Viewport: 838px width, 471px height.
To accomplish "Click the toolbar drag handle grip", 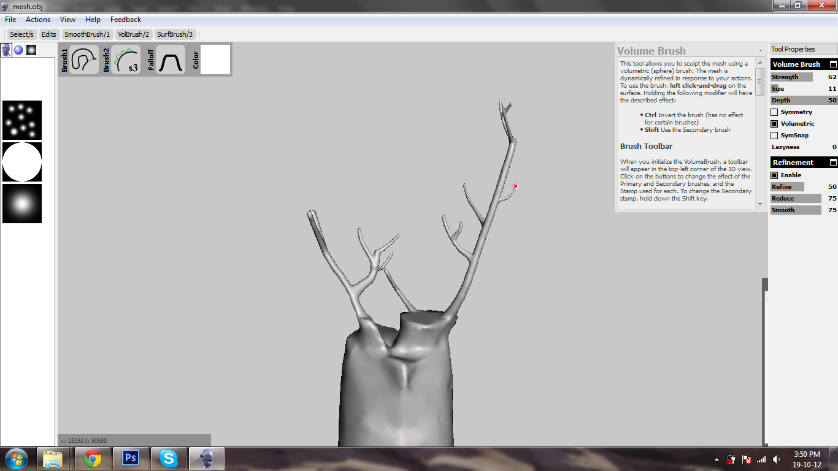I will tap(5, 34).
